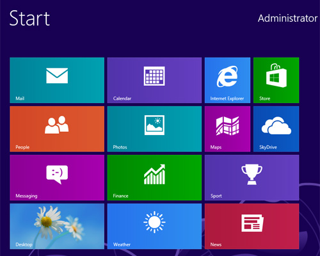
Task: Open the Mail tile
Action: pos(57,80)
